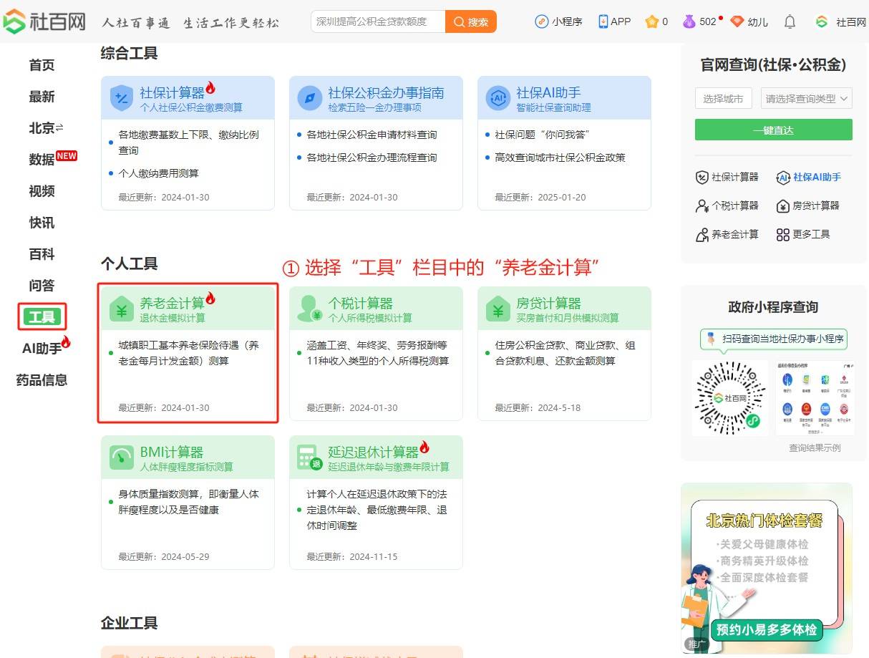Viewport: 869px width, 658px height.
Task: Click the 北京热门体检套餐 ad banner
Action: [x=766, y=567]
